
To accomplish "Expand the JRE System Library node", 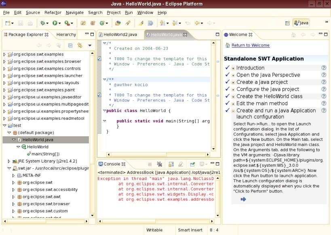I will click(x=9, y=161).
